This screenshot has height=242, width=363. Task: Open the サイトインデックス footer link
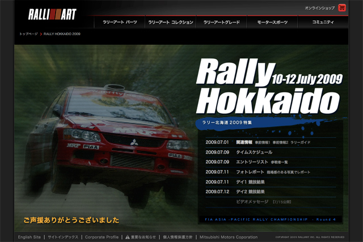(x=63, y=237)
